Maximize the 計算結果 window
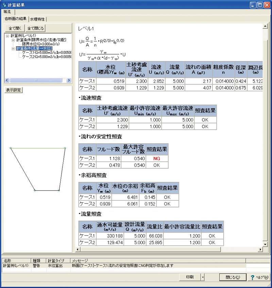The height and width of the screenshot is (288, 272). pos(260,5)
